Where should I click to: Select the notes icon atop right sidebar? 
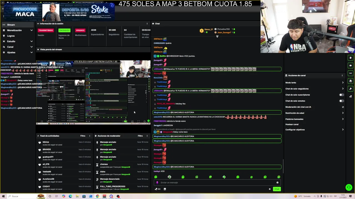[351, 58]
